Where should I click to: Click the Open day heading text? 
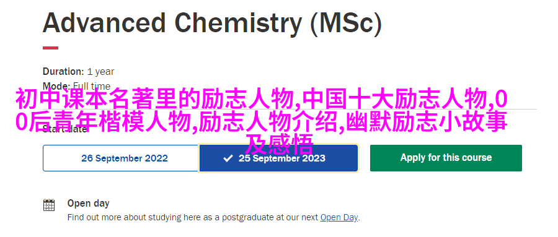point(88,203)
